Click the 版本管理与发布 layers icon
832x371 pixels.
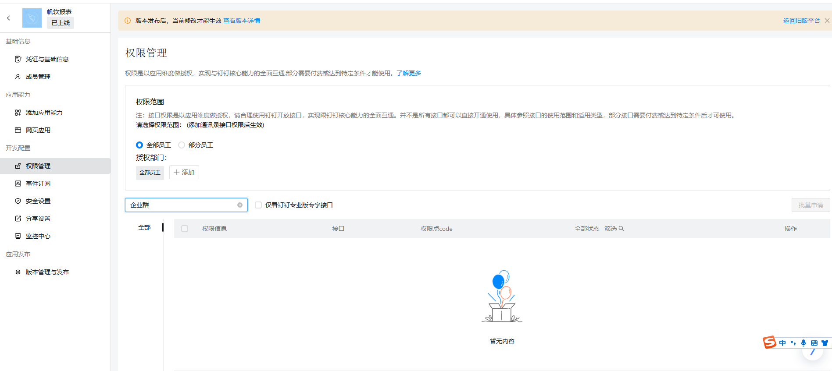[18, 272]
